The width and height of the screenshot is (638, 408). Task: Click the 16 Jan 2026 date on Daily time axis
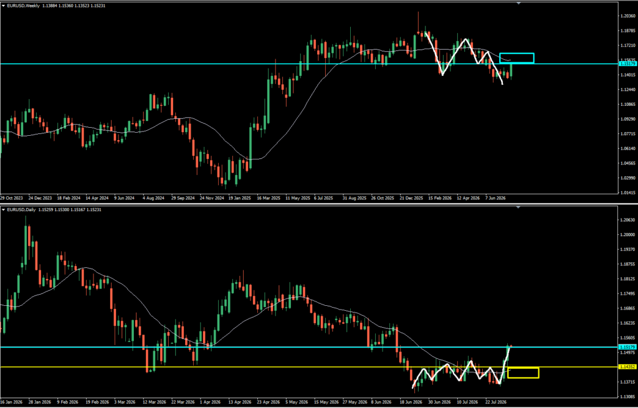[x=12, y=402]
